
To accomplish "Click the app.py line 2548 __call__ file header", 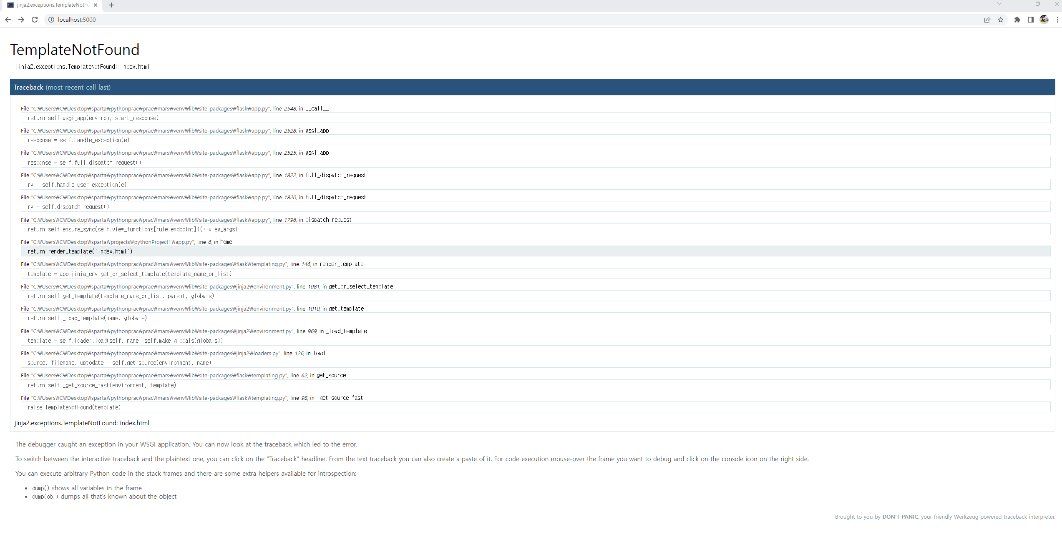I will click(175, 108).
